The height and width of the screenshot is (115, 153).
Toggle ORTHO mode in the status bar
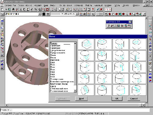[x=82, y=113]
